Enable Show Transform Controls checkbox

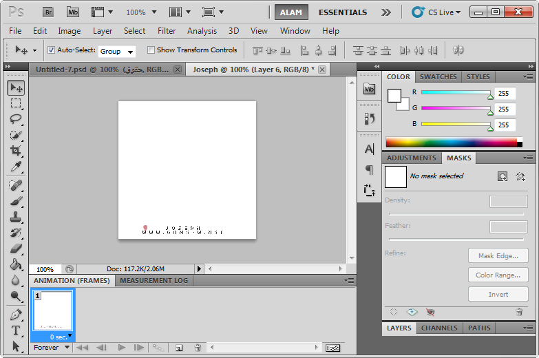[x=151, y=50]
